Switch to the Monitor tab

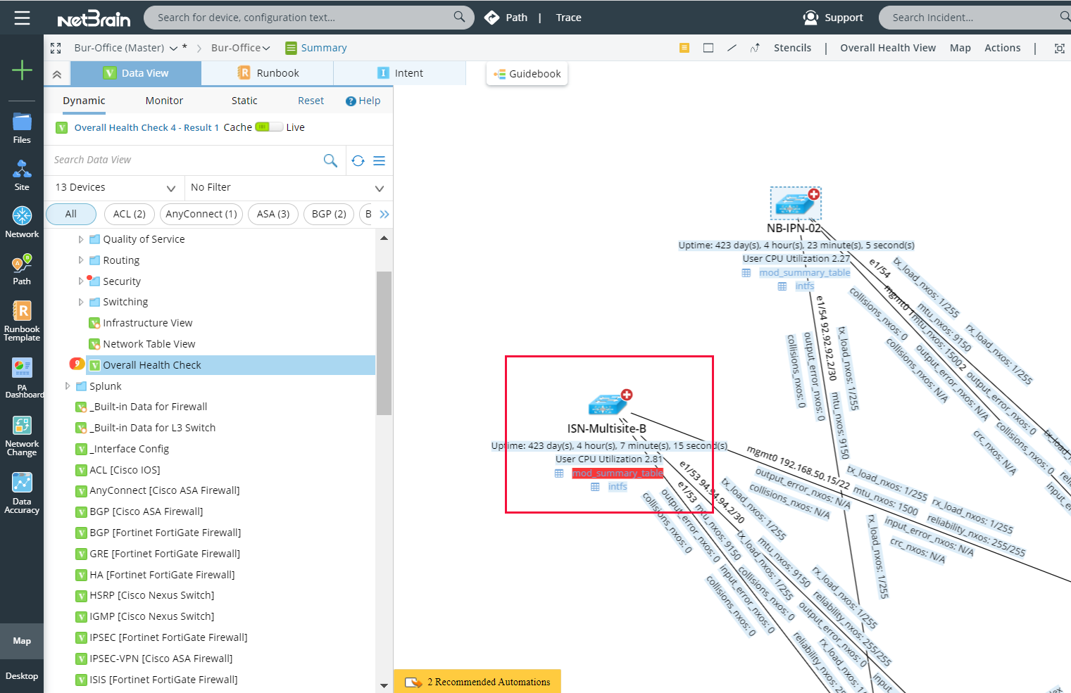pos(164,101)
